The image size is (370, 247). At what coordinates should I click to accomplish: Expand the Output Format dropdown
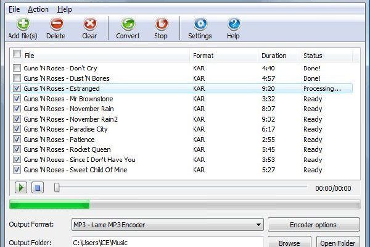pos(258,225)
